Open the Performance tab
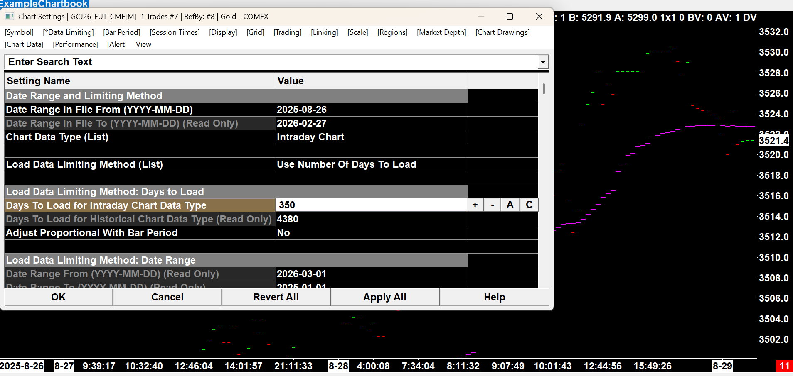 tap(76, 44)
